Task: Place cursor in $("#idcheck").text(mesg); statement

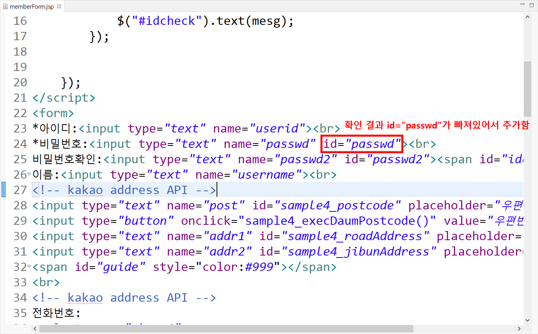Action: pyautogui.click(x=205, y=21)
